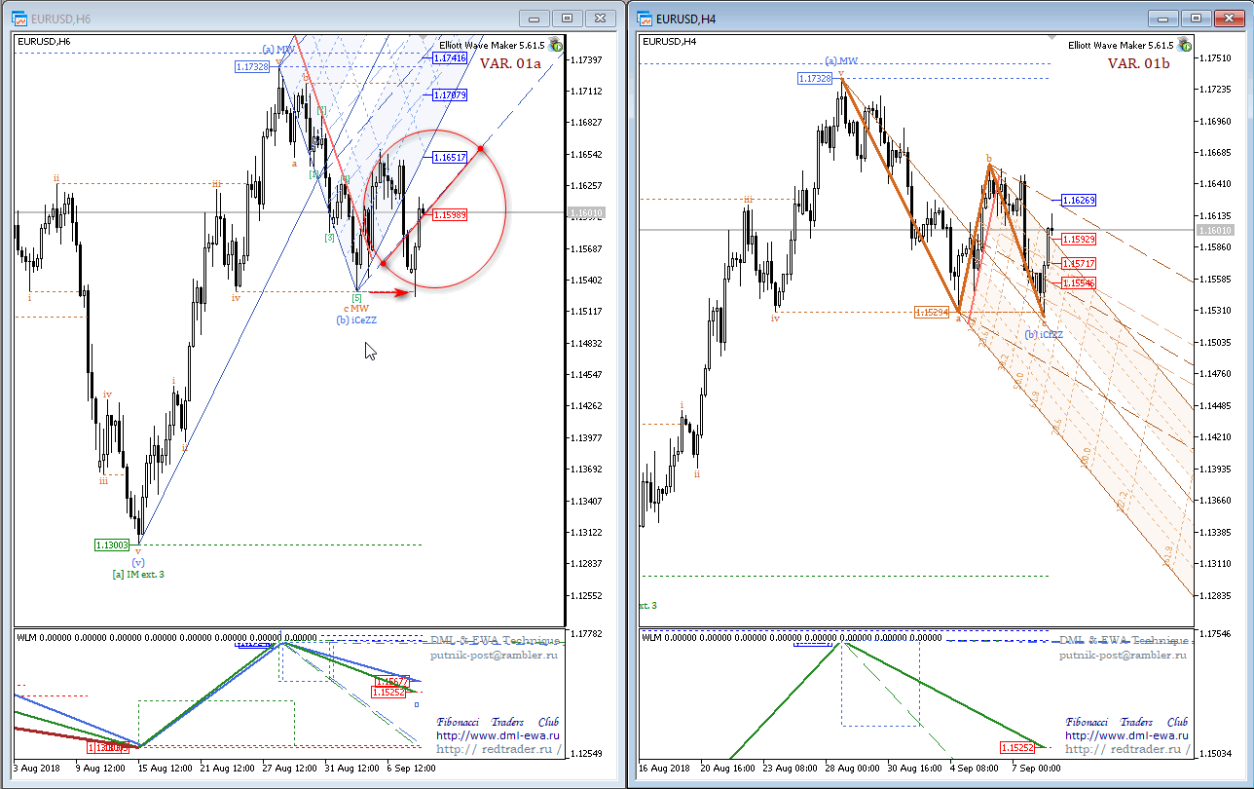1254x789 pixels.
Task: Minimize the EURUSD,H4 chart window
Action: tap(1163, 19)
